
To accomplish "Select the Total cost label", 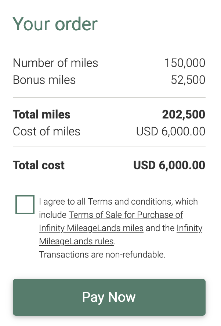I will (x=39, y=165).
